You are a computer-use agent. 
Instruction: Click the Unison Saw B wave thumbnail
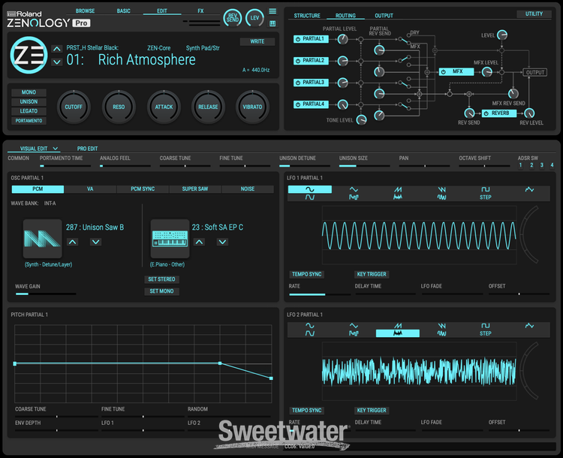click(x=42, y=238)
